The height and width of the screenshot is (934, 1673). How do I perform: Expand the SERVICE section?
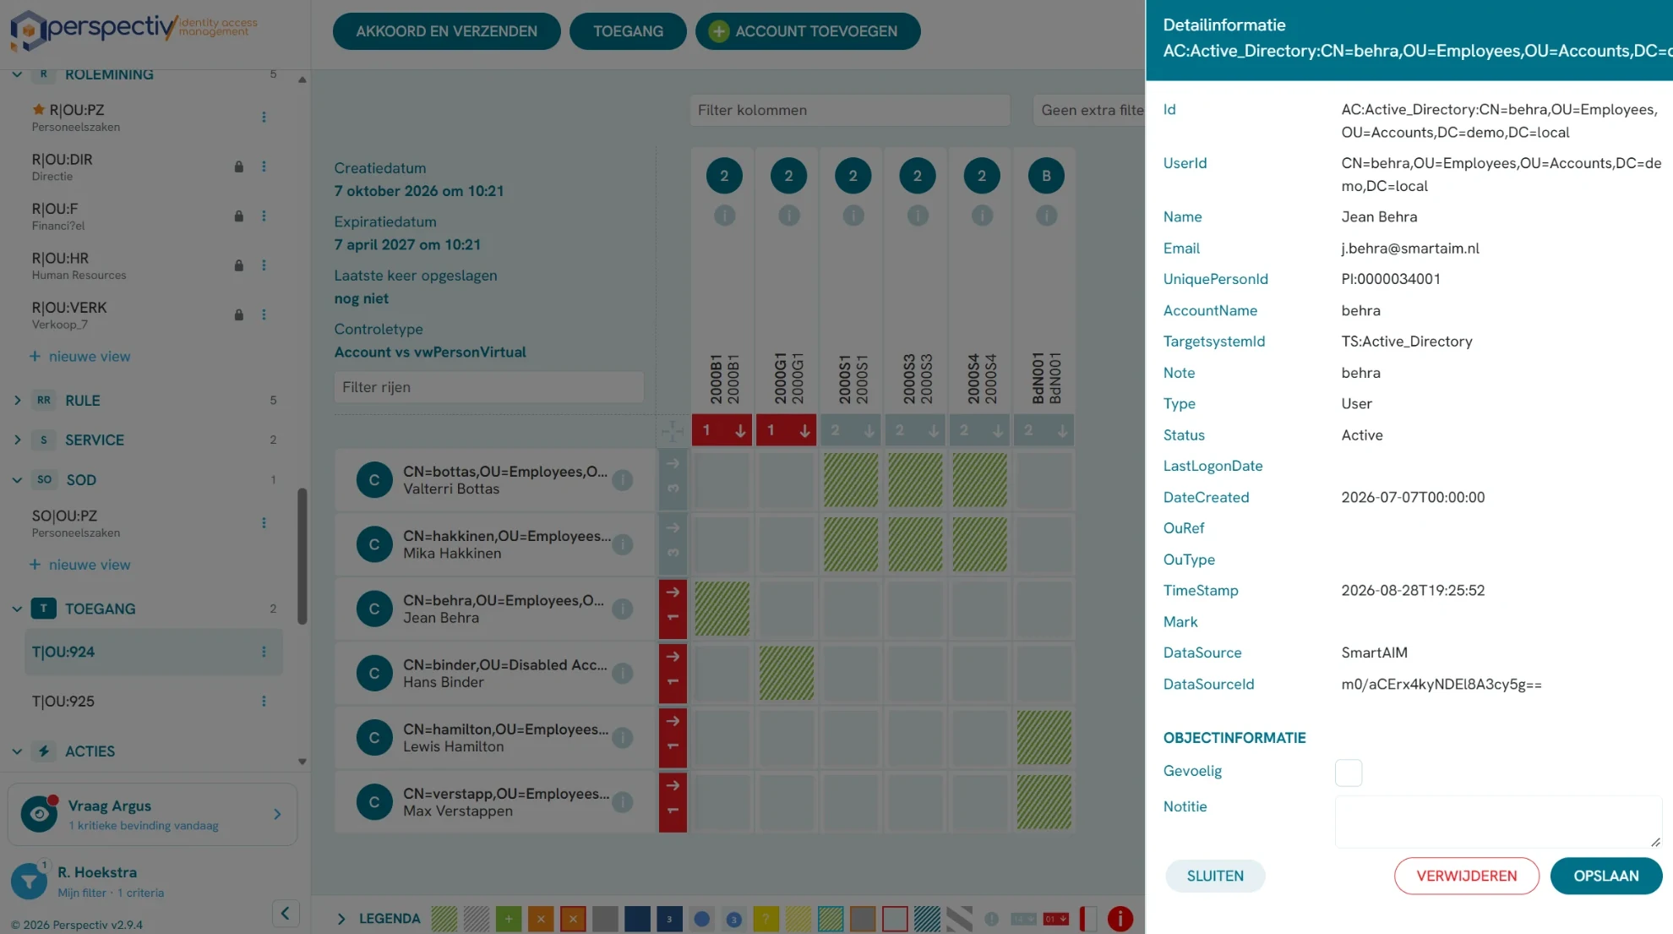(x=17, y=440)
